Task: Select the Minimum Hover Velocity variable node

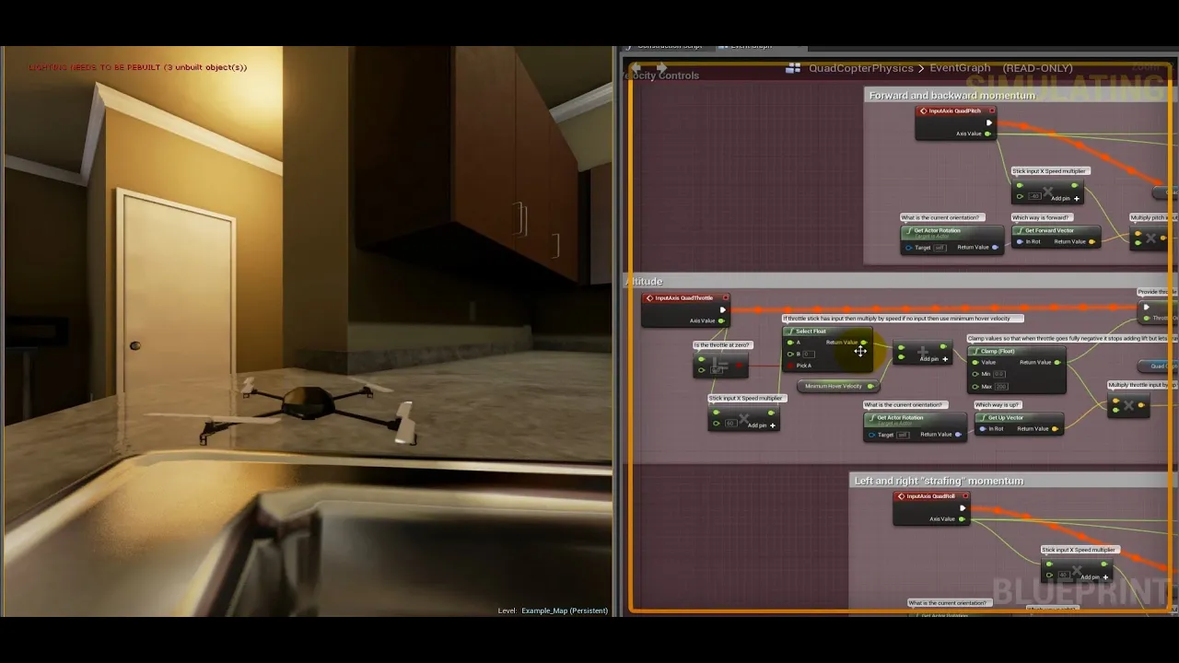Action: pyautogui.click(x=836, y=387)
